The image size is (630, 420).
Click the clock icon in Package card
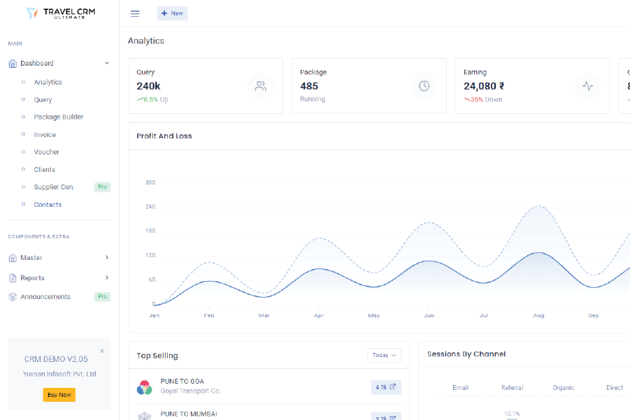click(x=424, y=86)
